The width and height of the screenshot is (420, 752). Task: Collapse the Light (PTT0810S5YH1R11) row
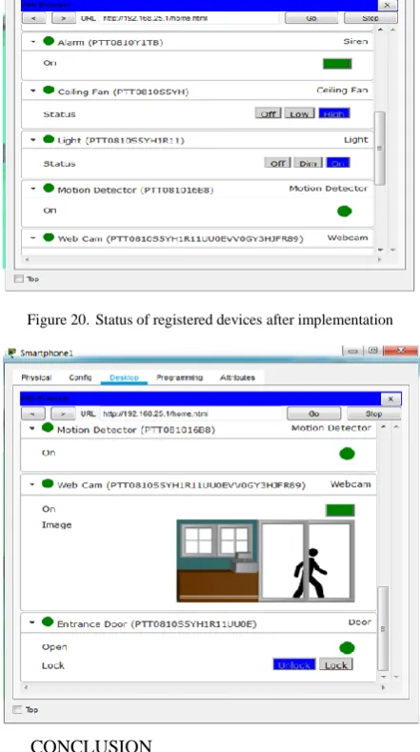pos(33,140)
